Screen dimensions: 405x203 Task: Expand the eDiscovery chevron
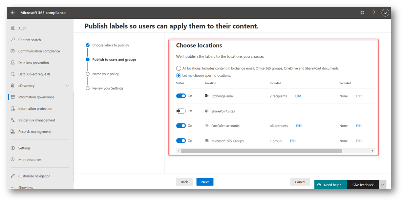(68, 85)
